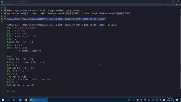
Task: Launch Outlook from the taskbar
Action: click(x=20, y=100)
